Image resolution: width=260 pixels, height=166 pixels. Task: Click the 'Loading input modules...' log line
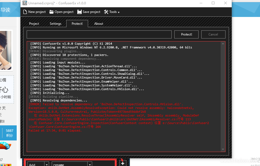coord(58,63)
